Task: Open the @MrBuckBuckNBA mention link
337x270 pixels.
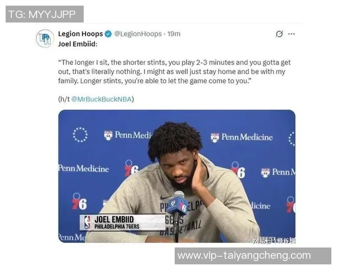Action: (101, 99)
